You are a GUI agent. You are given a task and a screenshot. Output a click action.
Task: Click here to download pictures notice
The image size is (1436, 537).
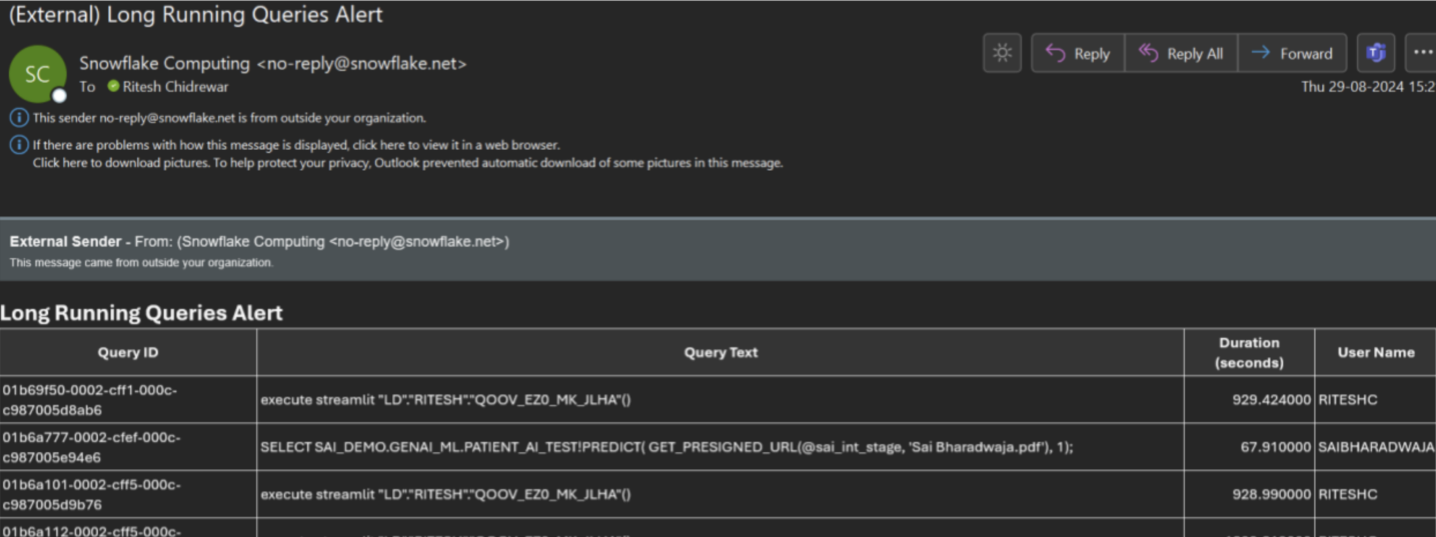click(407, 163)
